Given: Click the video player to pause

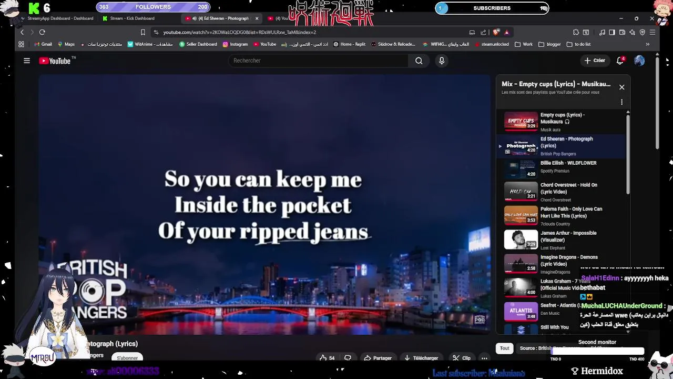Looking at the screenshot, I should pyautogui.click(x=264, y=204).
